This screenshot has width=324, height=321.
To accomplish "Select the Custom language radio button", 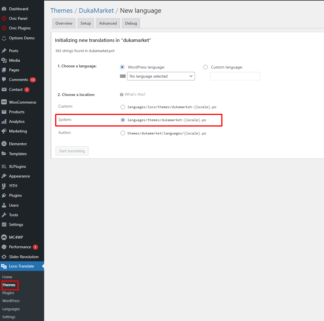I will (x=205, y=67).
